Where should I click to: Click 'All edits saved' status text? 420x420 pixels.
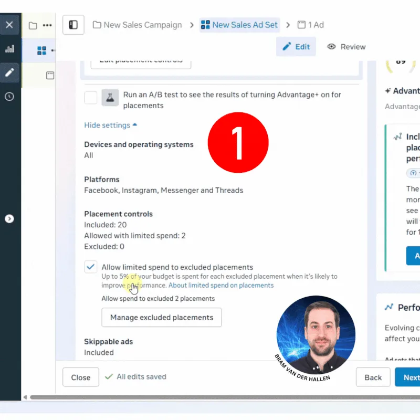[141, 376]
